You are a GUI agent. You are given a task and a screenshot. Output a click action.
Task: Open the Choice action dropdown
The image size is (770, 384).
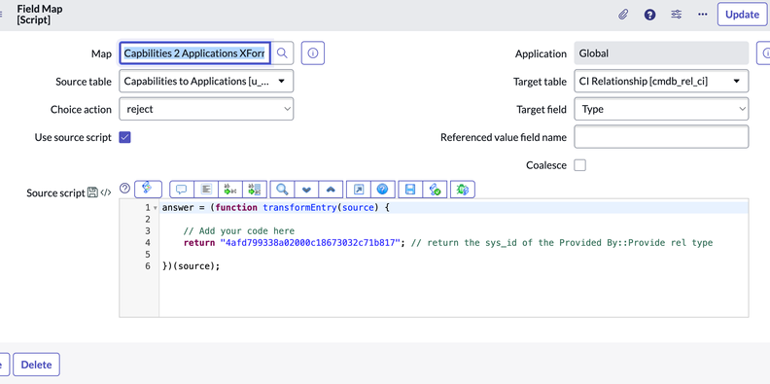click(x=206, y=109)
